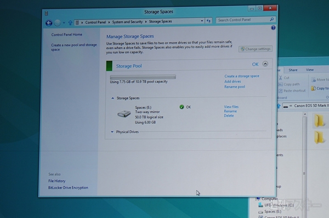Open BitLocker Drive Encryption link

(x=68, y=188)
